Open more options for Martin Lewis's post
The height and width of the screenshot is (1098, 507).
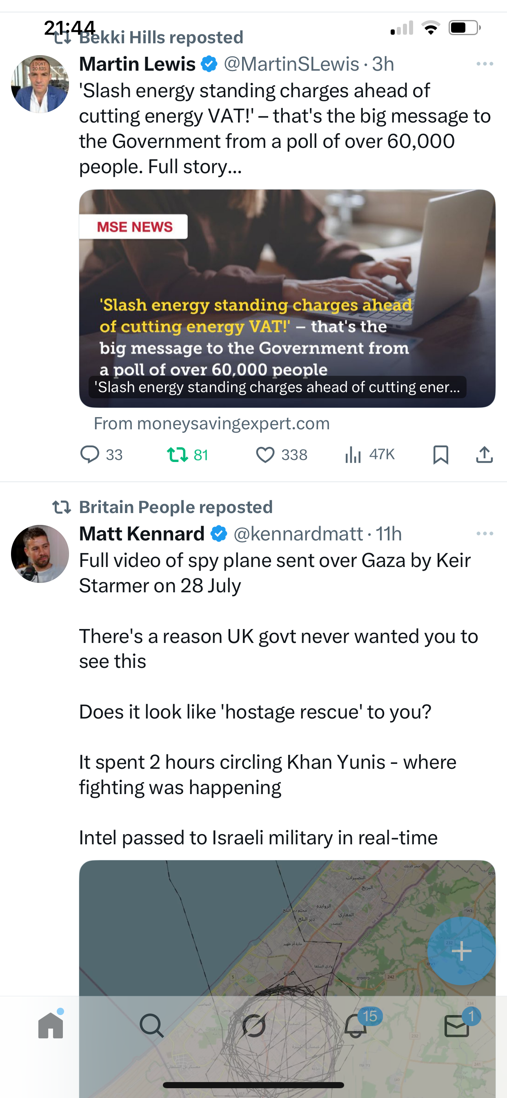coord(485,64)
